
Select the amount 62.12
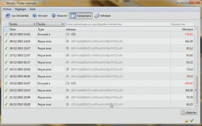point(189,48)
